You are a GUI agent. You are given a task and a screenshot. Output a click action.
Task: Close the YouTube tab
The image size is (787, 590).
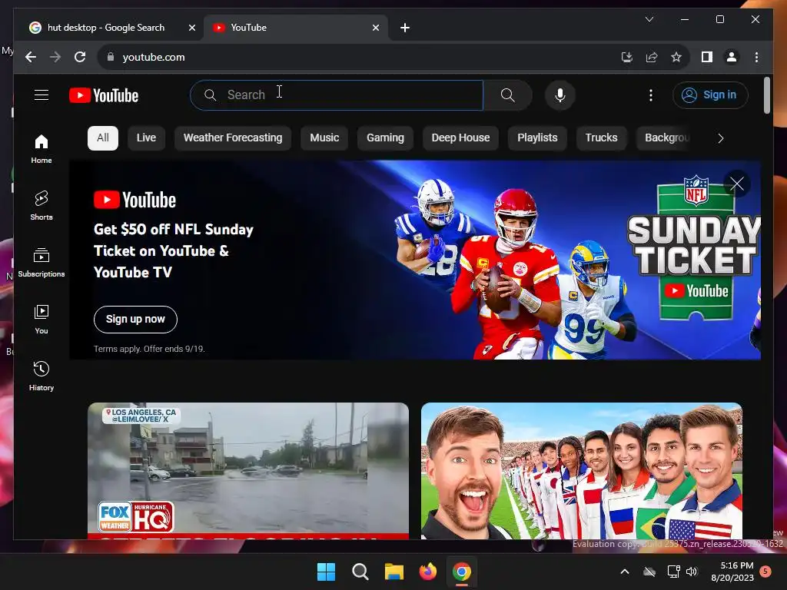pyautogui.click(x=375, y=28)
